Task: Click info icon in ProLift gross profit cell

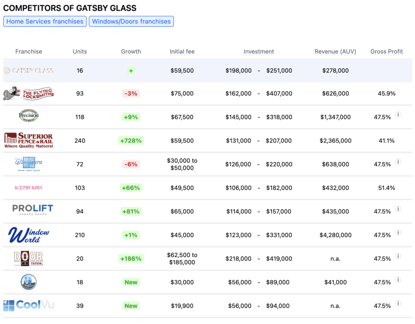Action: tap(398, 209)
